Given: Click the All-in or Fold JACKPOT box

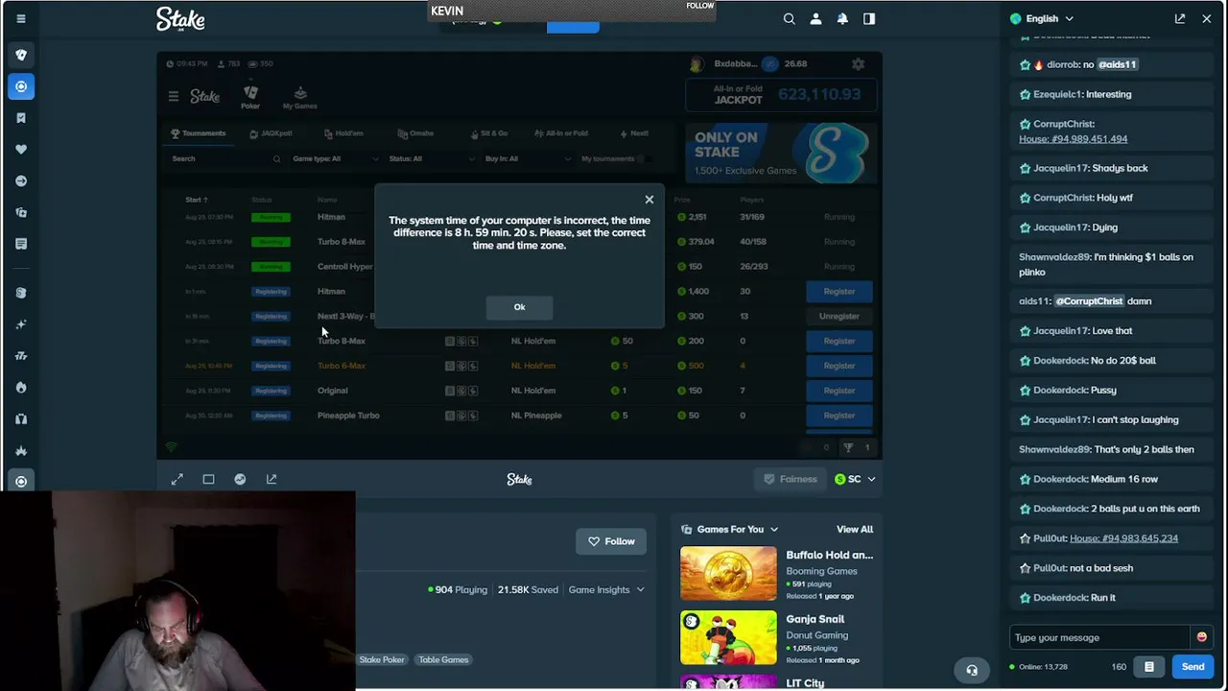Looking at the screenshot, I should coord(779,94).
